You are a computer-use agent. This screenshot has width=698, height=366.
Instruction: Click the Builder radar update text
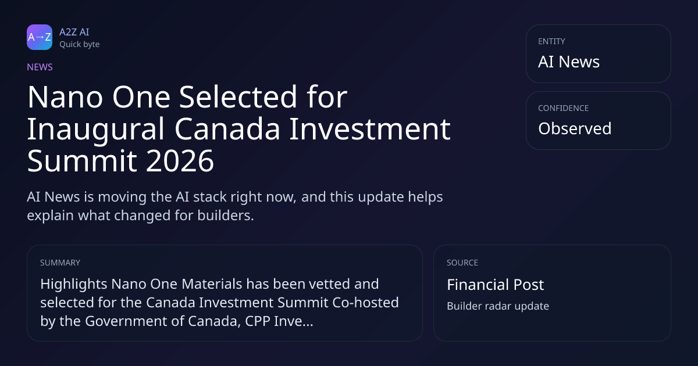497,306
